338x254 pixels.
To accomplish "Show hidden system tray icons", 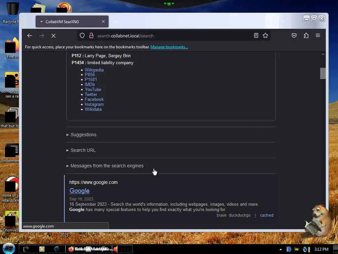I will pyautogui.click(x=281, y=249).
